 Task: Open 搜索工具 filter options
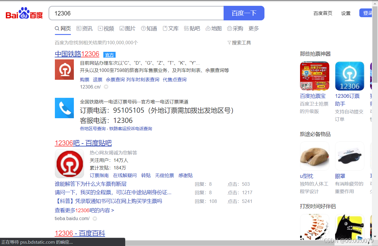click(239, 43)
